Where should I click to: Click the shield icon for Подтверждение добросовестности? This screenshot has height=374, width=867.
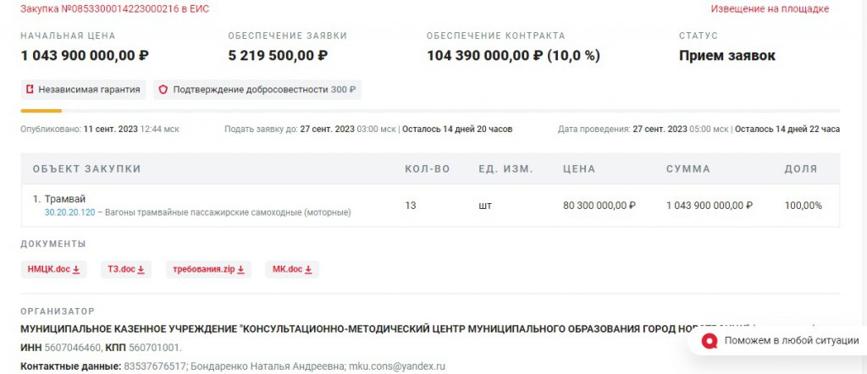point(163,90)
